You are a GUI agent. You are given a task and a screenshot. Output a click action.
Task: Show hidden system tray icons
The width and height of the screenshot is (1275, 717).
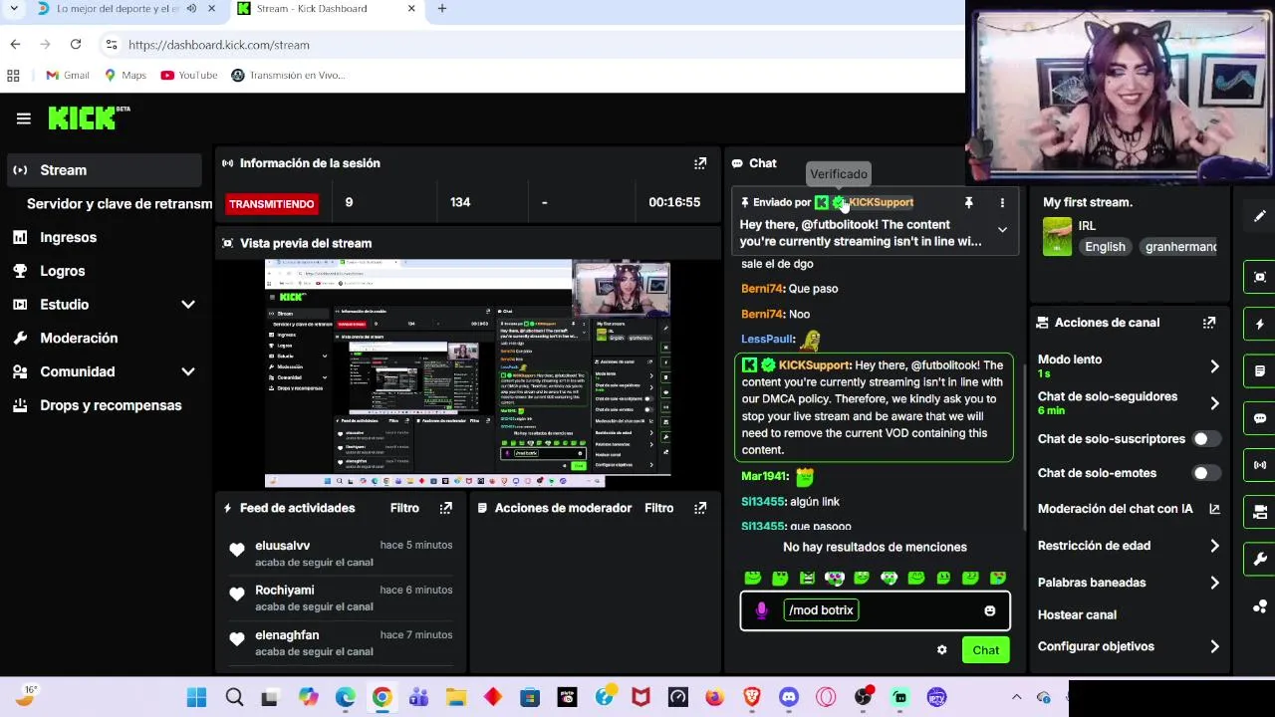[x=1016, y=697]
